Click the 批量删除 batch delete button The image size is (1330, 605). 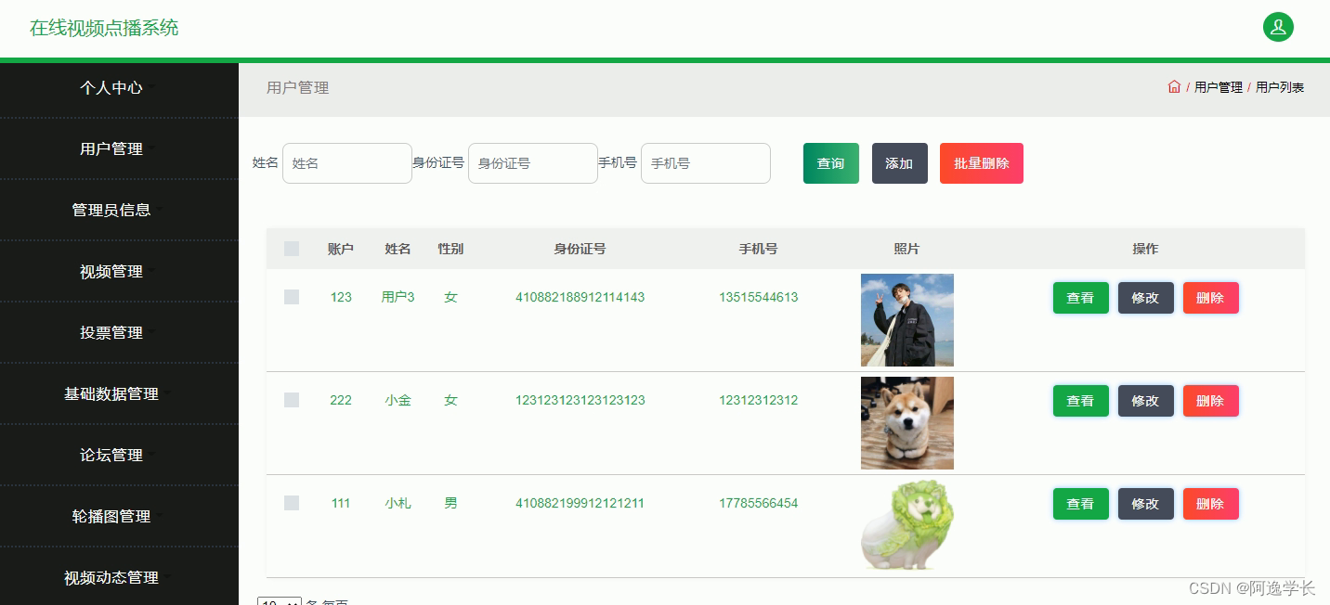(982, 163)
